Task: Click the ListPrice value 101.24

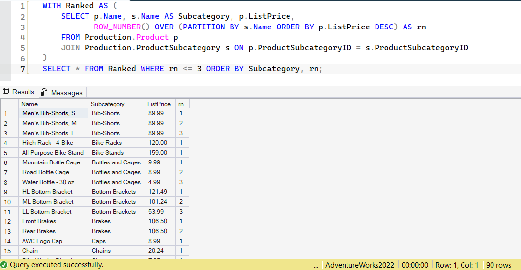Action: tap(160, 202)
